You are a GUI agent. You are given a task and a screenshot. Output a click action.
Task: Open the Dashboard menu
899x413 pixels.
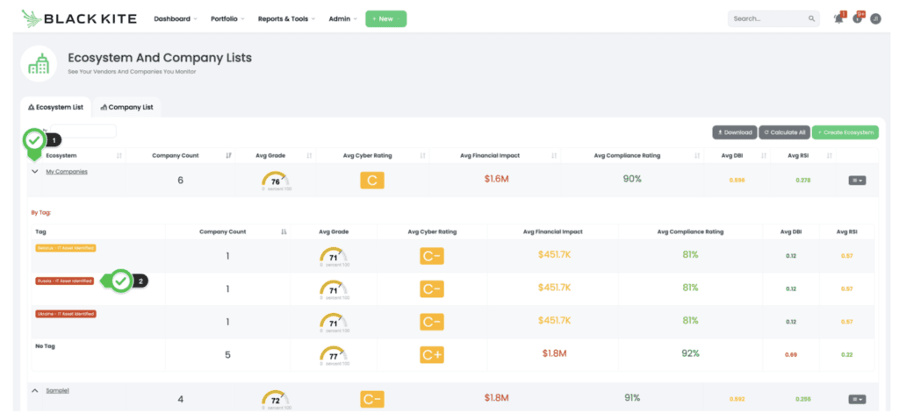pos(175,18)
